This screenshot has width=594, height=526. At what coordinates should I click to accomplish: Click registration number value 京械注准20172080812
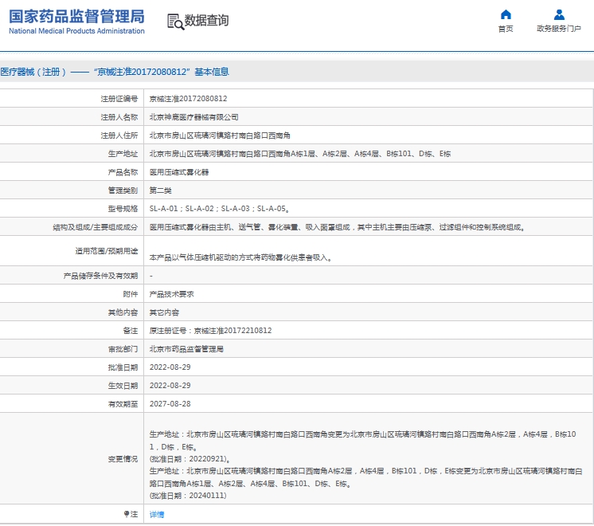[188, 99]
